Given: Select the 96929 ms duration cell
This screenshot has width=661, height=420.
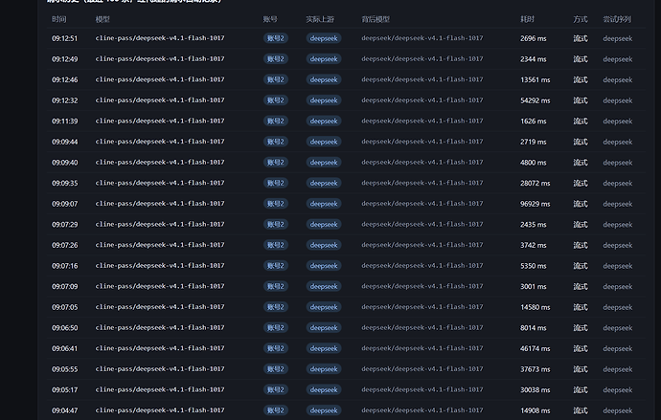Looking at the screenshot, I should (535, 204).
